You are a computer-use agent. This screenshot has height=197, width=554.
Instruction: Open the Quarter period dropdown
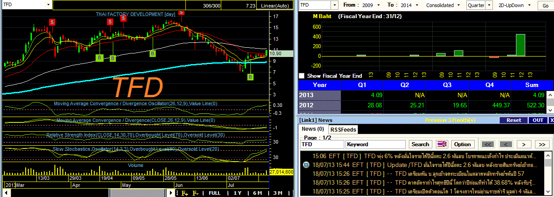tap(489, 5)
